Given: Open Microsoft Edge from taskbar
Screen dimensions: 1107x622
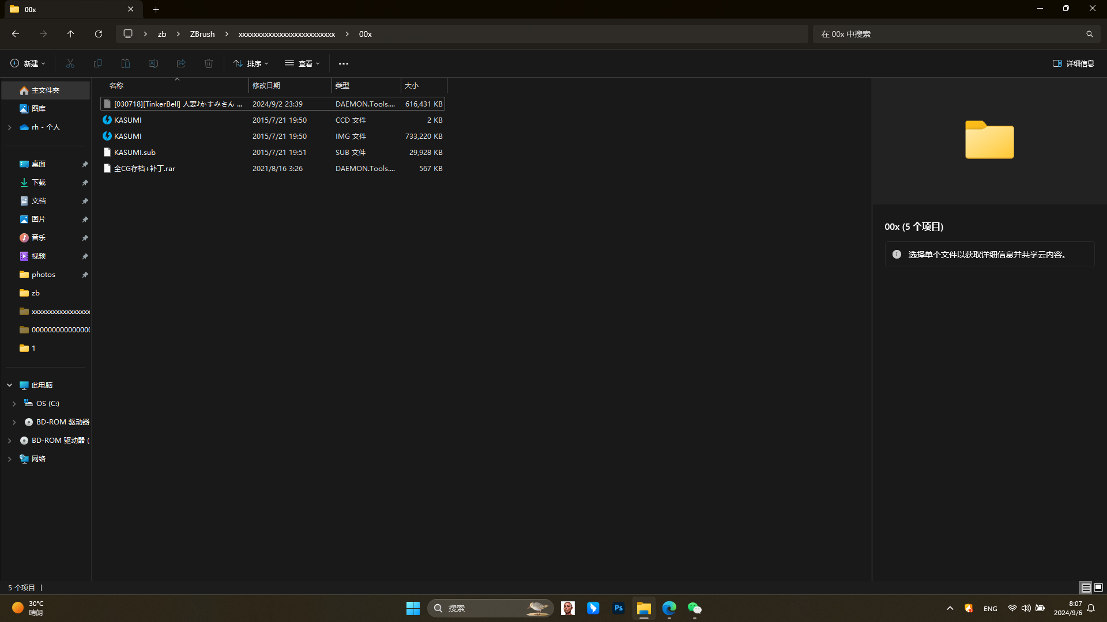Looking at the screenshot, I should click(x=669, y=608).
